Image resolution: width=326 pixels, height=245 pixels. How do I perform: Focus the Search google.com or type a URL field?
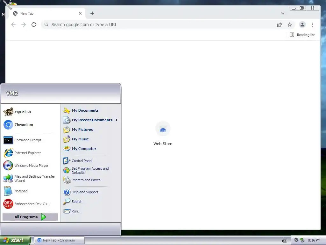coord(158,25)
